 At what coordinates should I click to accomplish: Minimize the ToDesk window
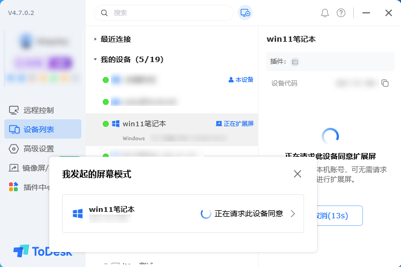[366, 13]
